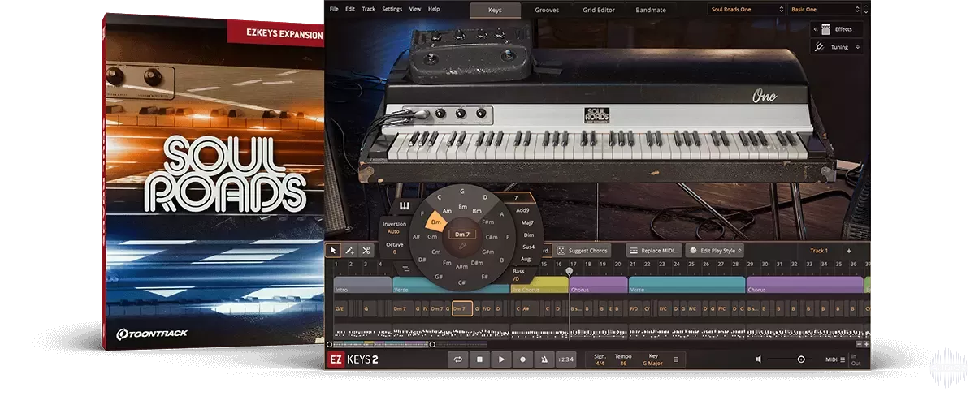Start recording with the record button
The width and height of the screenshot is (975, 396).
(x=523, y=359)
